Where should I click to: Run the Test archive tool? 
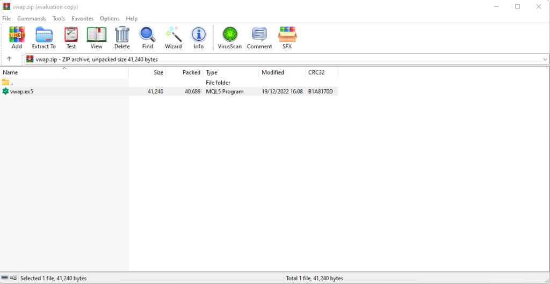point(71,38)
